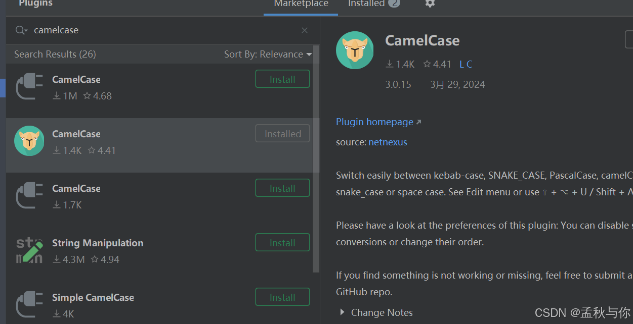Viewport: 633px width, 324px height.
Task: Click the L C vendor link
Action: (466, 64)
